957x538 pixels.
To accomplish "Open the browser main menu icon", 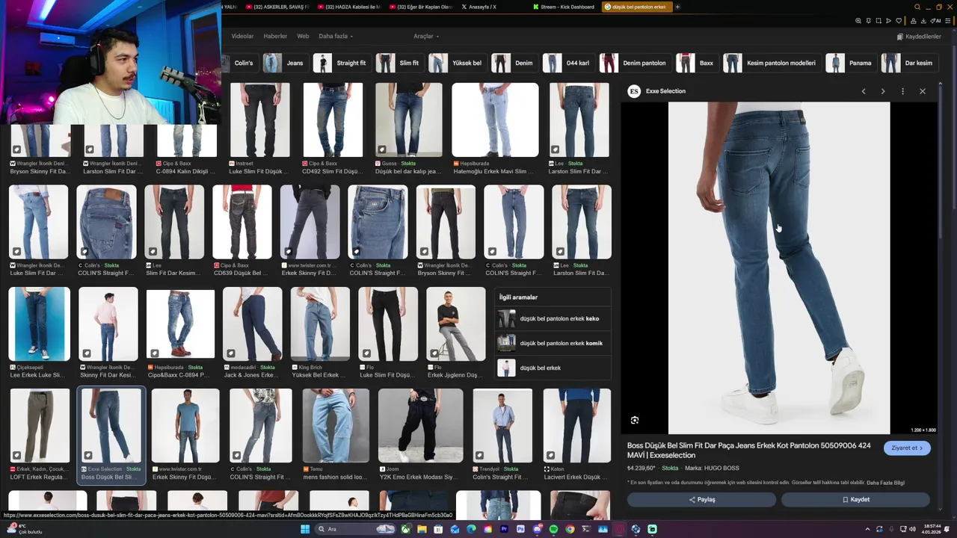I will 947,21.
